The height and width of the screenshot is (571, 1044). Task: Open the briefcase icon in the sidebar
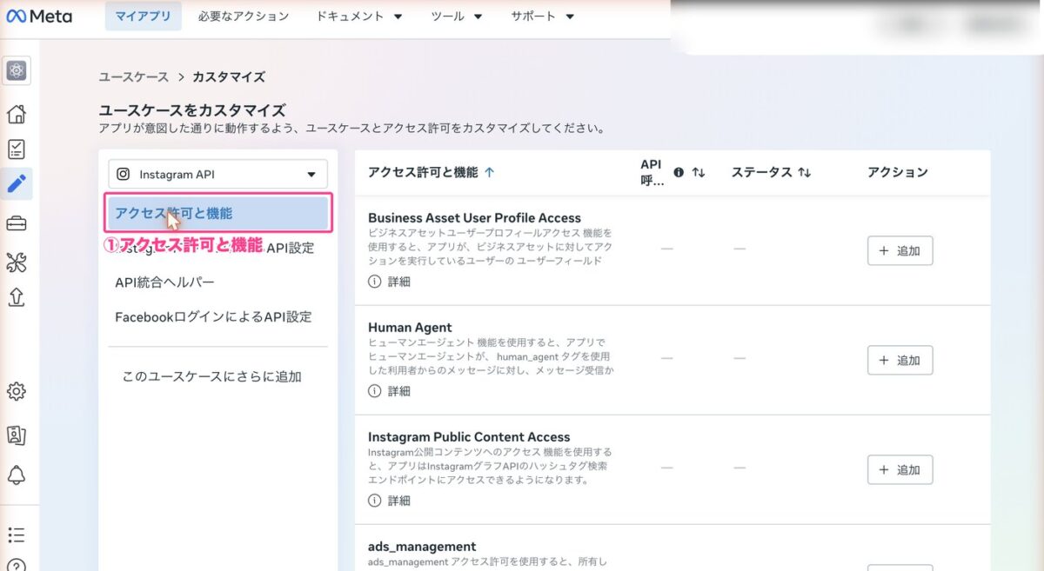17,224
